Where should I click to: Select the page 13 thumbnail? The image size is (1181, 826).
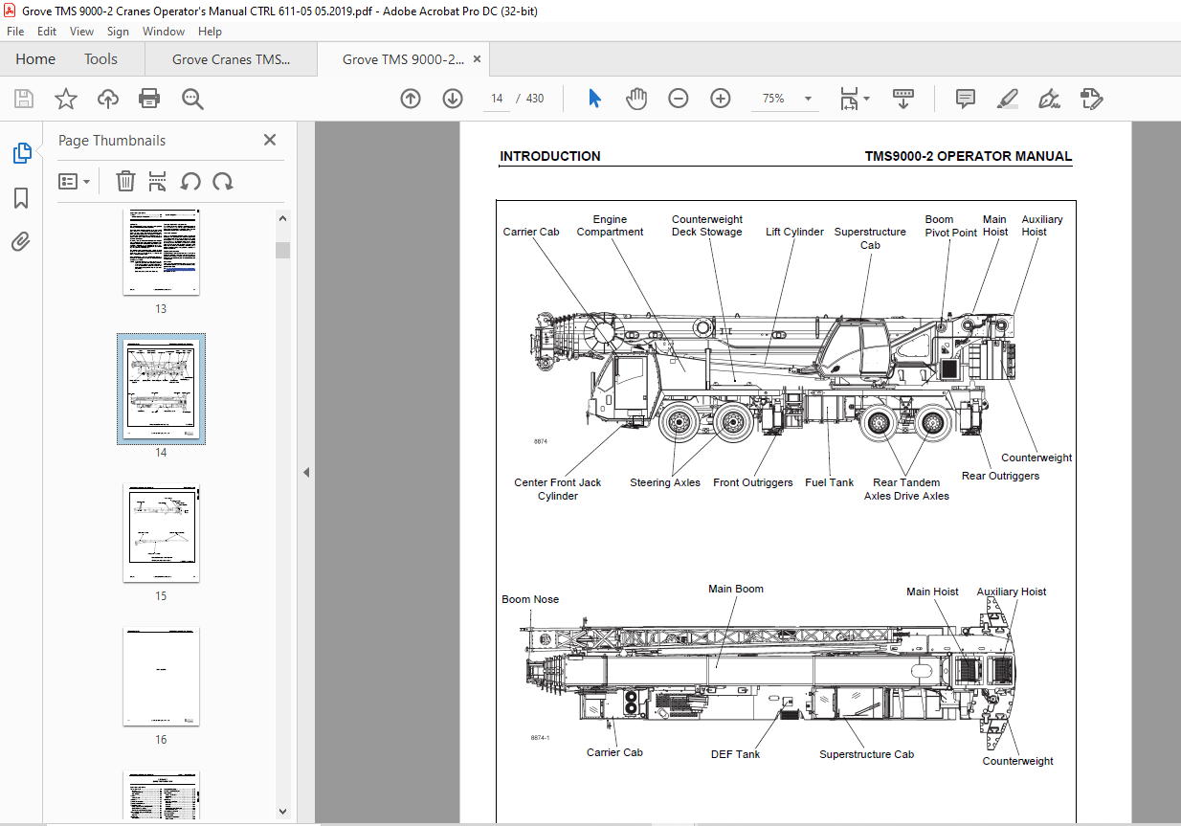click(x=161, y=251)
